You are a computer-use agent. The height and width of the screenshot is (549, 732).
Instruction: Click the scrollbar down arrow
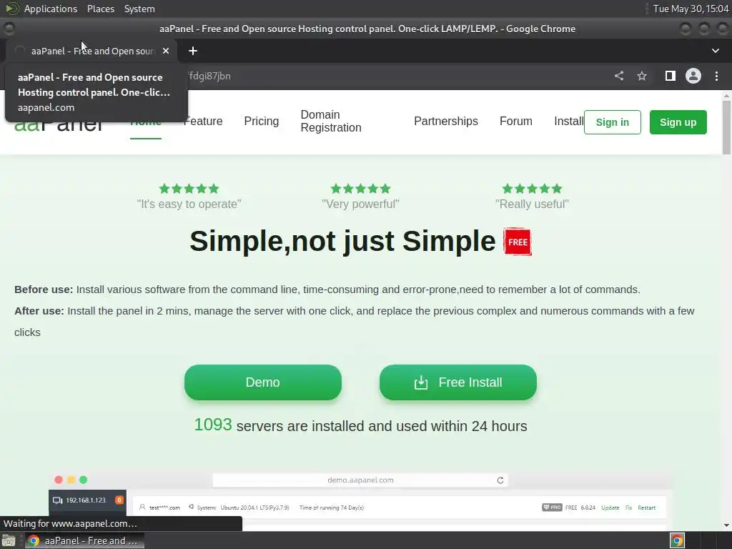726,525
